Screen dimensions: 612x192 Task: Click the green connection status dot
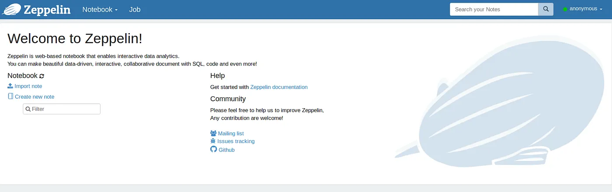pyautogui.click(x=565, y=9)
